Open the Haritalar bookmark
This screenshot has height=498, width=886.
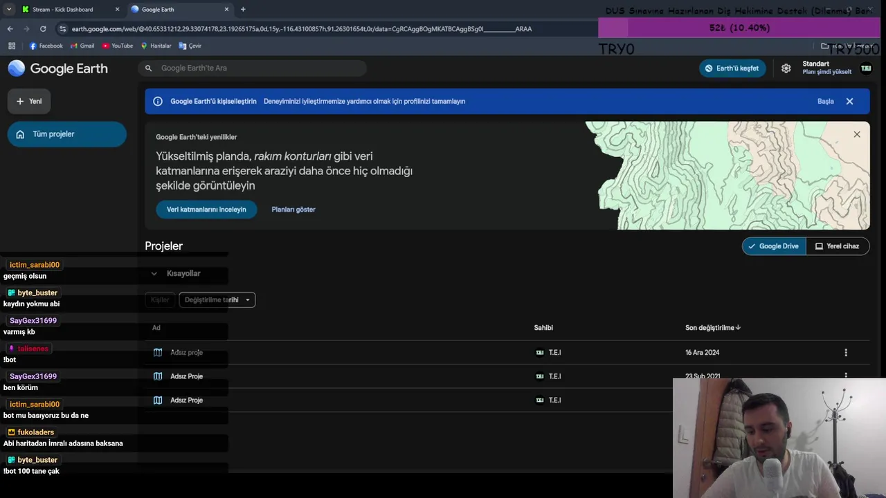[x=156, y=46]
